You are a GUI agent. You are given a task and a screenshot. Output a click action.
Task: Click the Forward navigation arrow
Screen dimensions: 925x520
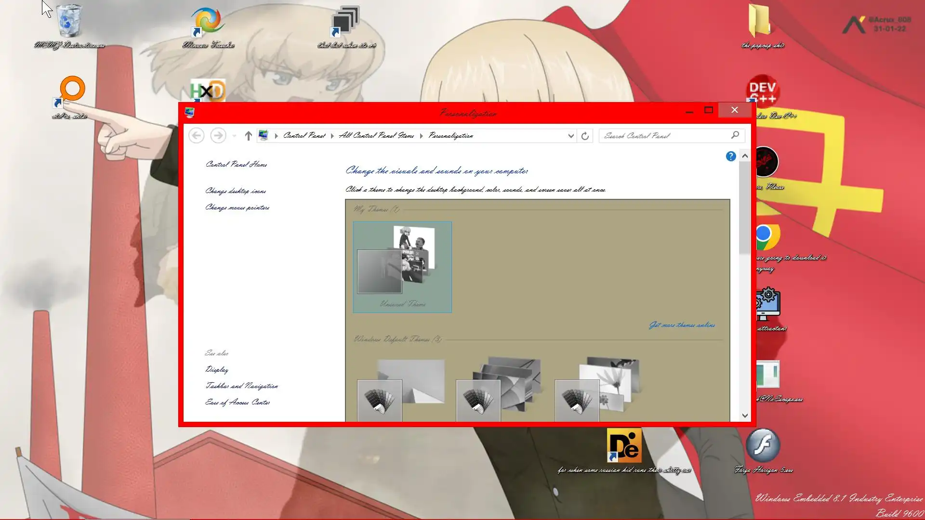coord(218,136)
